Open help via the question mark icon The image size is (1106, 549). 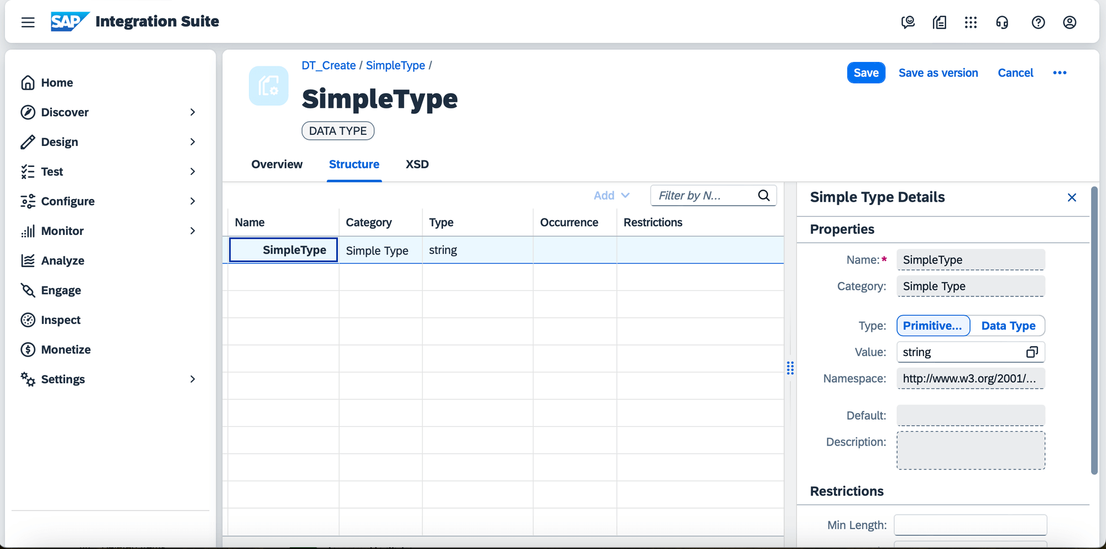1039,23
